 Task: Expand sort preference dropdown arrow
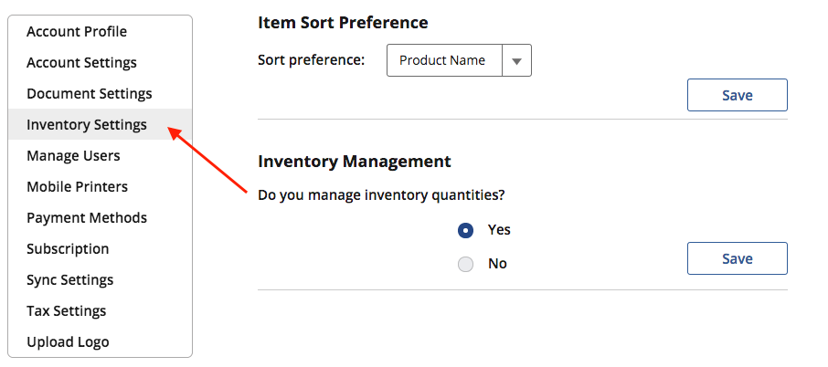click(516, 61)
